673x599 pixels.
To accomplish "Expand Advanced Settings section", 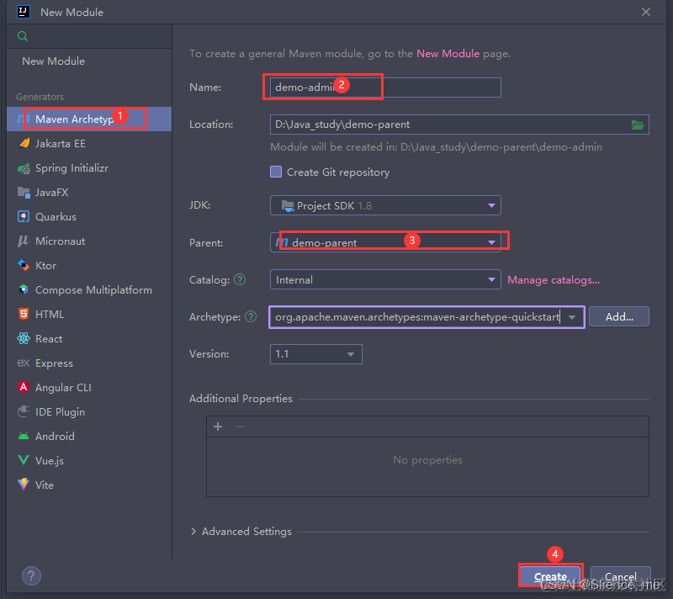I will pyautogui.click(x=193, y=531).
